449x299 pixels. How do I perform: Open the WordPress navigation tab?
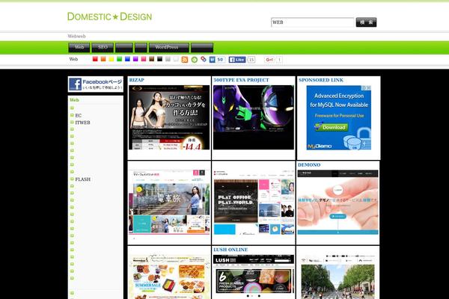169,47
